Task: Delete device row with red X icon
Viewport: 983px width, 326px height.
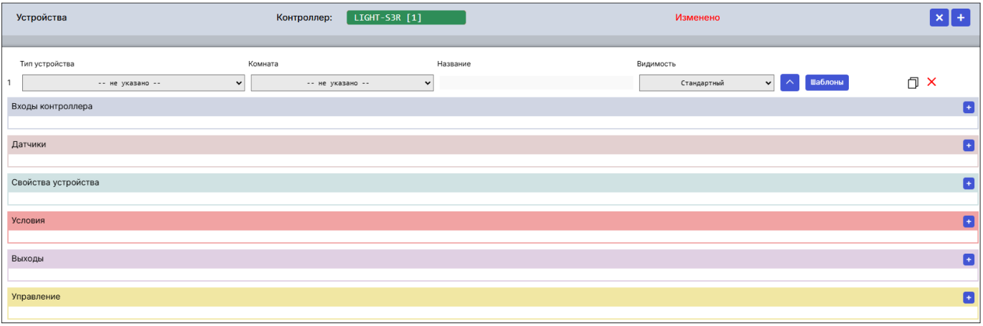Action: [x=931, y=82]
